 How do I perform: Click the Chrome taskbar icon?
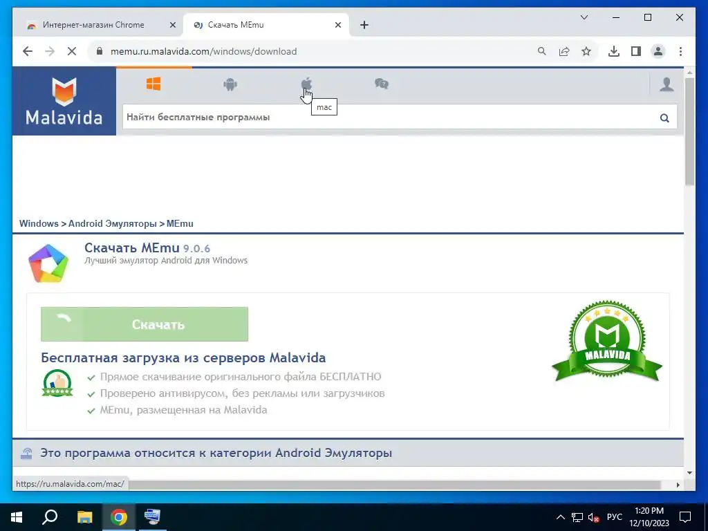[119, 517]
